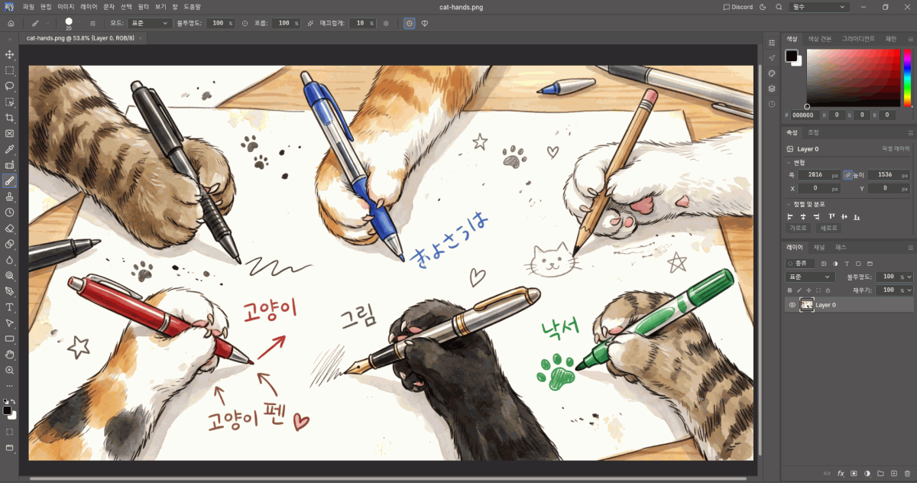917x483 pixels.
Task: Open the brush preset picker arrow
Action: [x=79, y=23]
